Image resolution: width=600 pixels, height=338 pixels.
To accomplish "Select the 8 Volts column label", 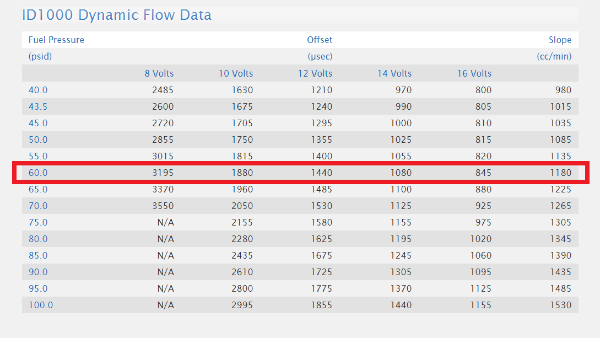I will point(159,73).
